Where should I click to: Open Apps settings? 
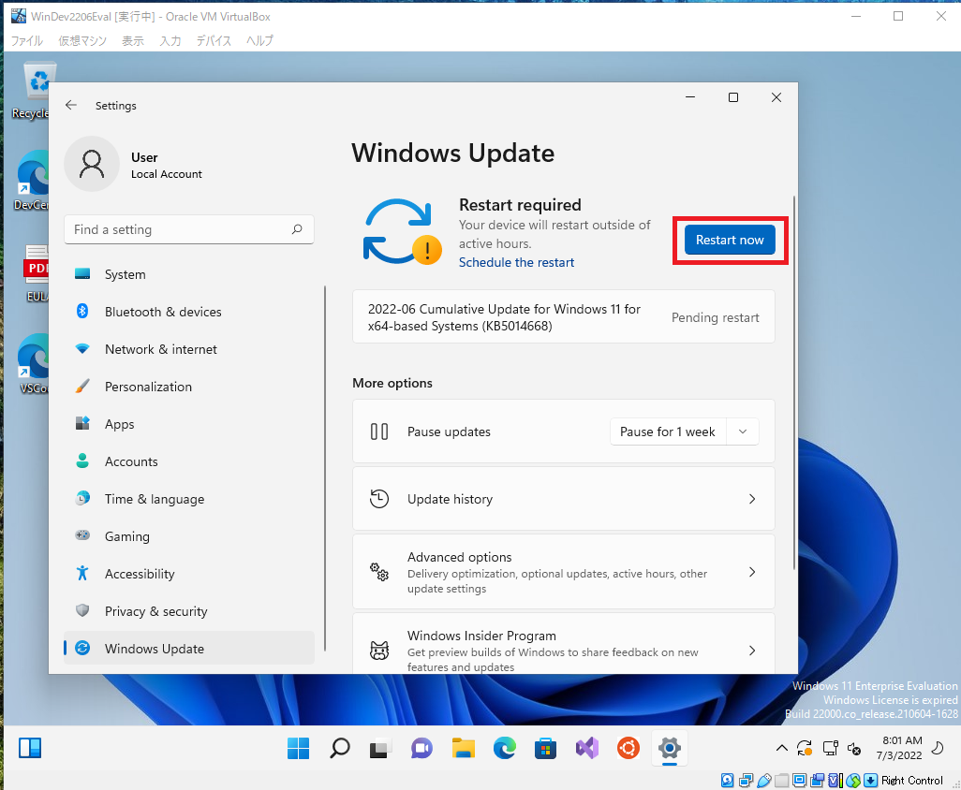coord(189,424)
